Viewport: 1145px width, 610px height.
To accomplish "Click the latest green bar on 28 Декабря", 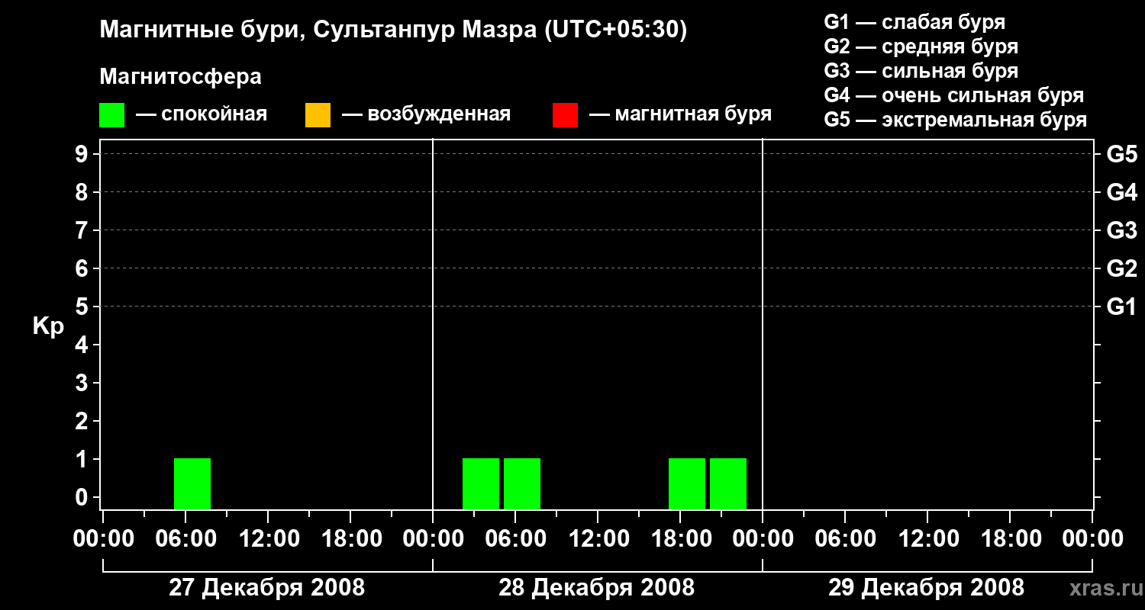I will 728,483.
